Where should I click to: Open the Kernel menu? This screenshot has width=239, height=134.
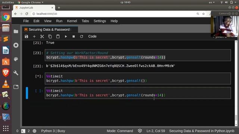pyautogui.click(x=72, y=21)
